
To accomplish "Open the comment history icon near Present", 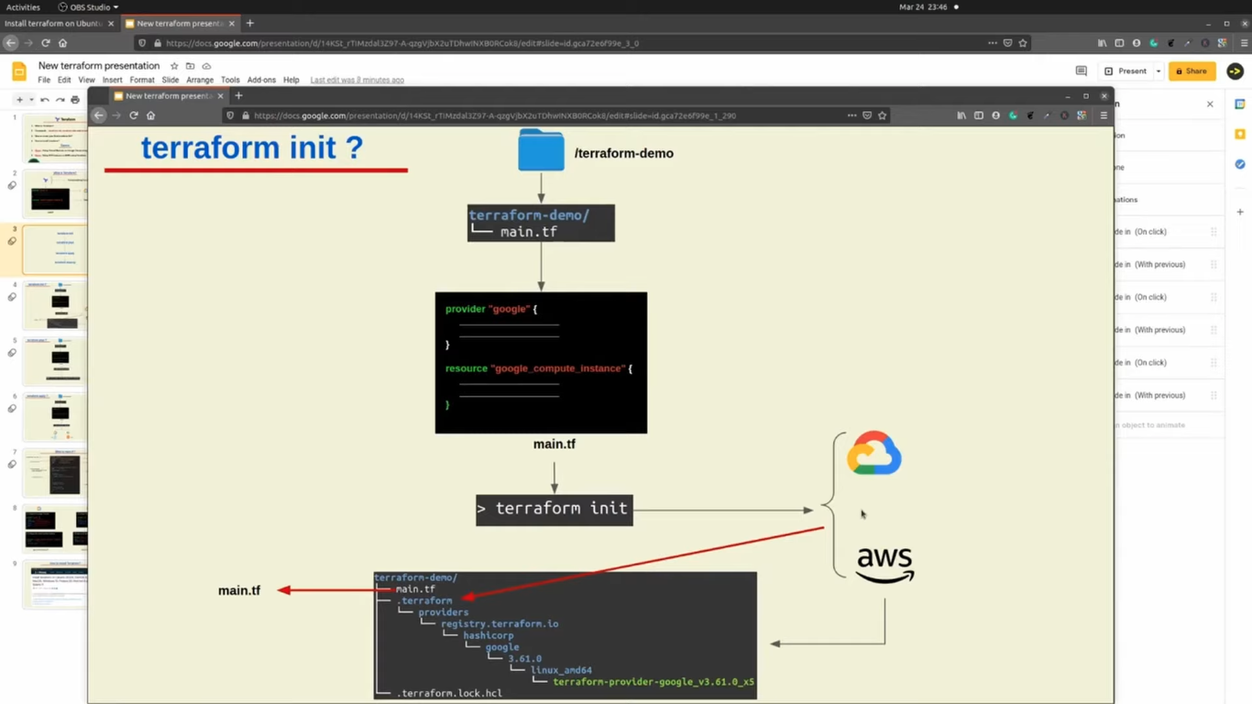I will coord(1081,71).
